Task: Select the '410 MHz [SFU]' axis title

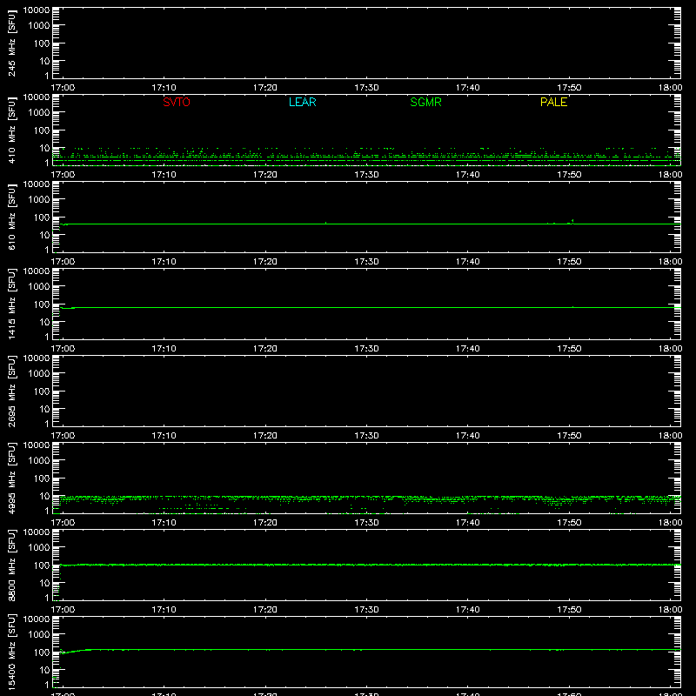Action: pyautogui.click(x=11, y=130)
